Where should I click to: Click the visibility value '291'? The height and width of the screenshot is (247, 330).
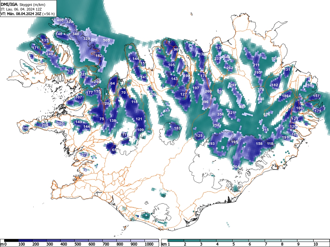click(233, 85)
